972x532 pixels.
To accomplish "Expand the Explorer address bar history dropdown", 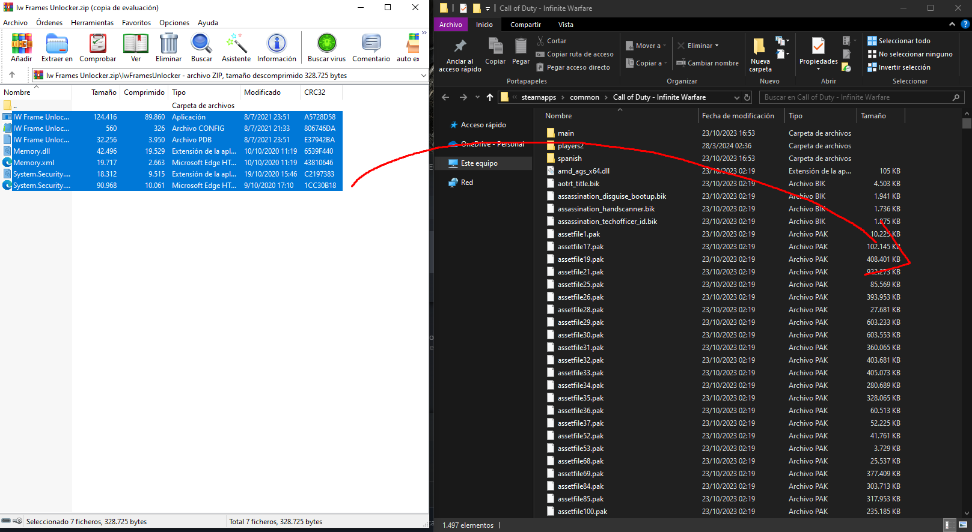I will tap(737, 97).
